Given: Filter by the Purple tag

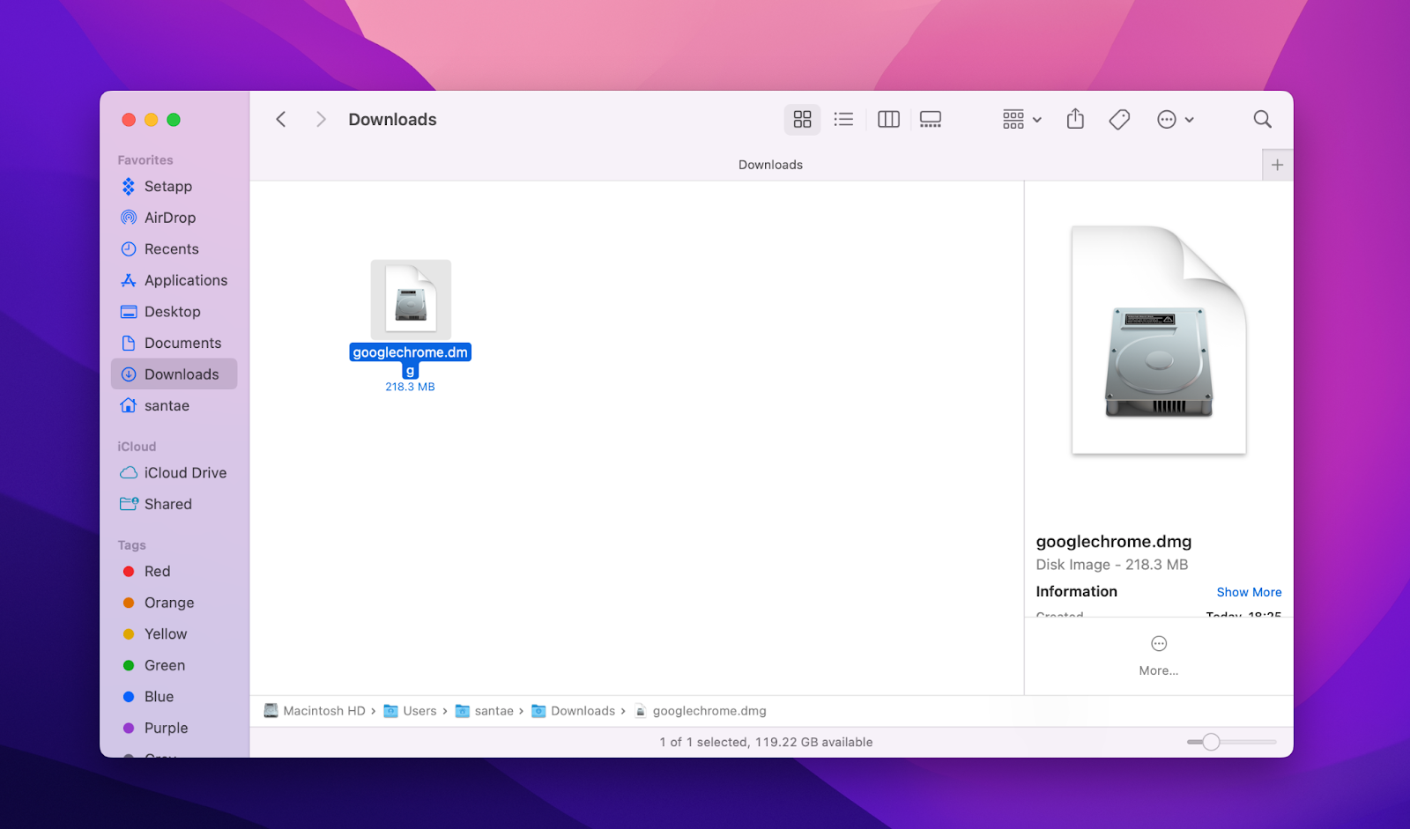Looking at the screenshot, I should (x=174, y=728).
